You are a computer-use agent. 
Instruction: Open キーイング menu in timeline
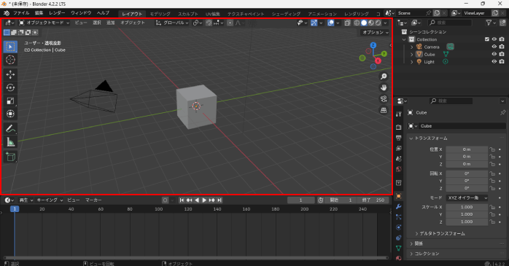click(x=50, y=200)
